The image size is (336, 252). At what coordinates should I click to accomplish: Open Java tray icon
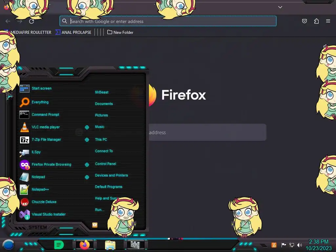[274, 245]
